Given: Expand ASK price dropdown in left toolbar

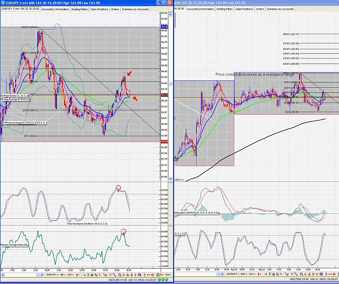Looking at the screenshot, I should pos(71,275).
